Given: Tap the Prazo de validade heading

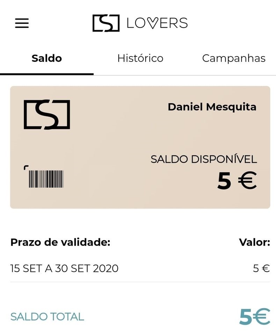Looking at the screenshot, I should tap(60, 242).
